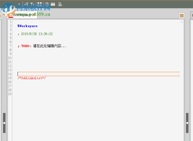The width and height of the screenshot is (193, 141).
Task: Open help via the question mark icon
Action: click(x=47, y=4)
